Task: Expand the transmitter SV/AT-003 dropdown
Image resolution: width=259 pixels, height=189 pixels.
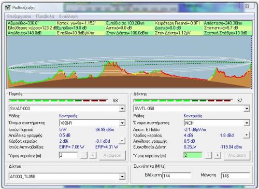Action: [122, 109]
